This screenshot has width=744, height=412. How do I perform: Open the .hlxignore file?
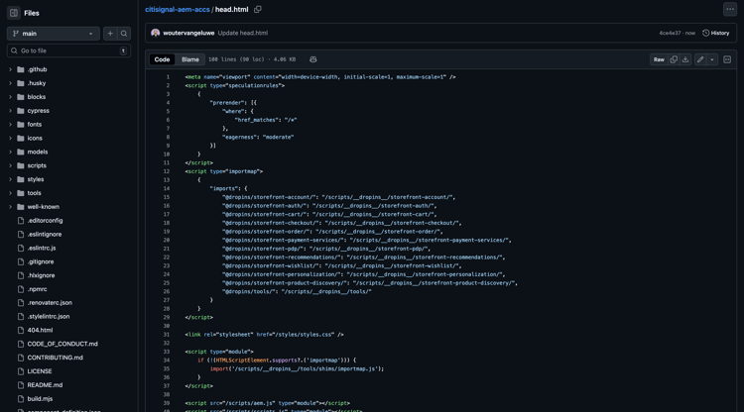click(x=41, y=275)
